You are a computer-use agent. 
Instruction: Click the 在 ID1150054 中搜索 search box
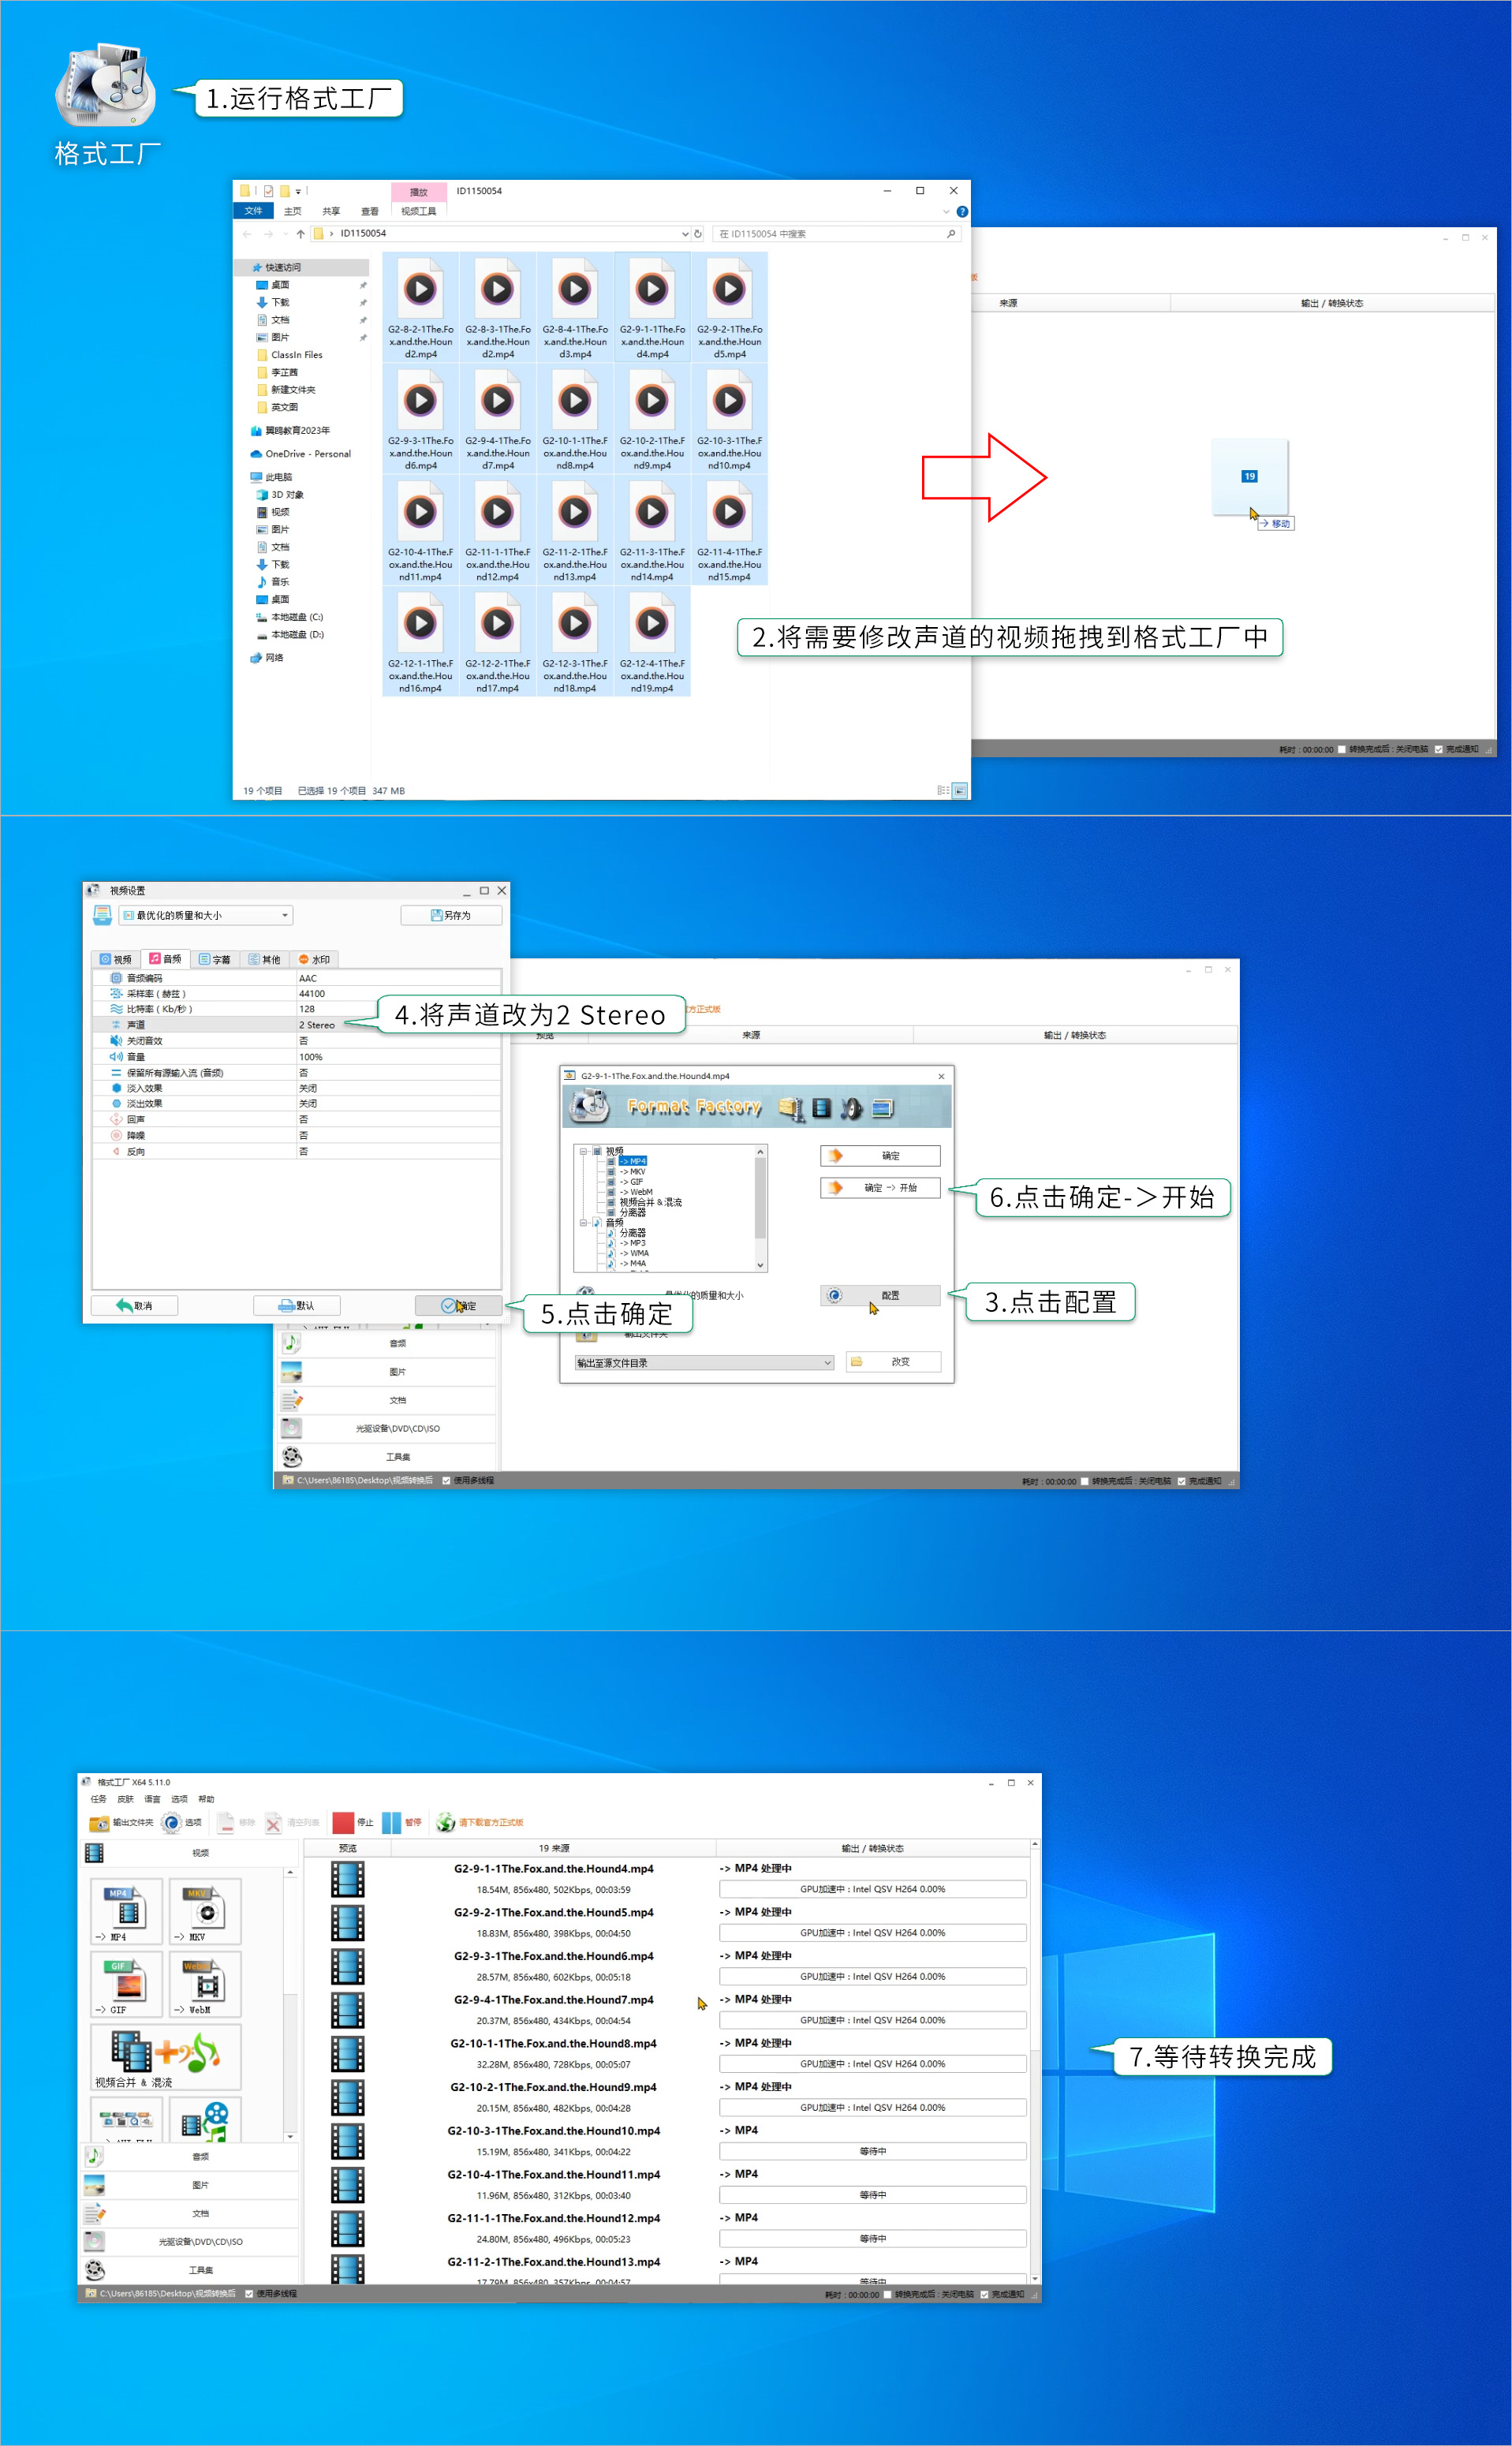tap(837, 234)
